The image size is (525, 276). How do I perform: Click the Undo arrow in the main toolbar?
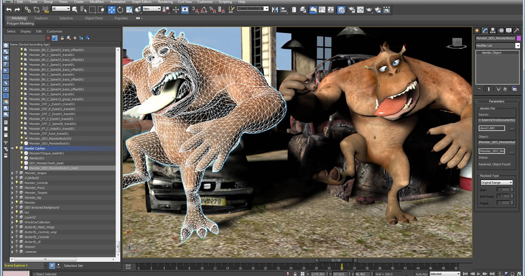pyautogui.click(x=9, y=10)
